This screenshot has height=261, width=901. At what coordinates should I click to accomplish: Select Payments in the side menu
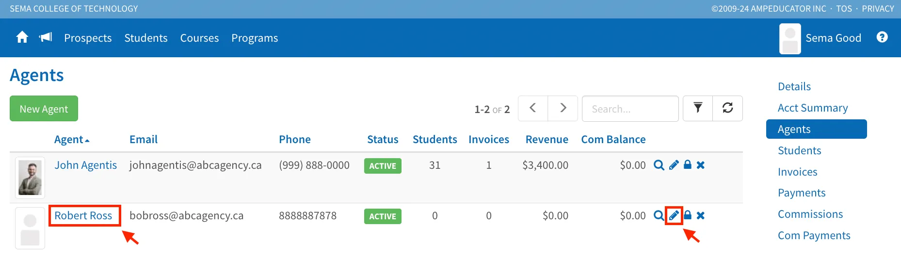coord(802,193)
